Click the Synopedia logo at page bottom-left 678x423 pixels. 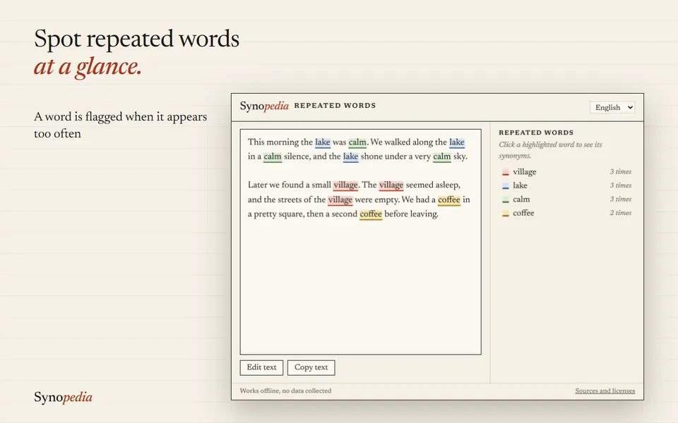click(x=63, y=397)
